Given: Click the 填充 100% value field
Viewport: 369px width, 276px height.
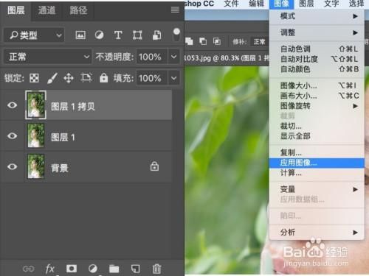Looking at the screenshot, I should (152, 78).
